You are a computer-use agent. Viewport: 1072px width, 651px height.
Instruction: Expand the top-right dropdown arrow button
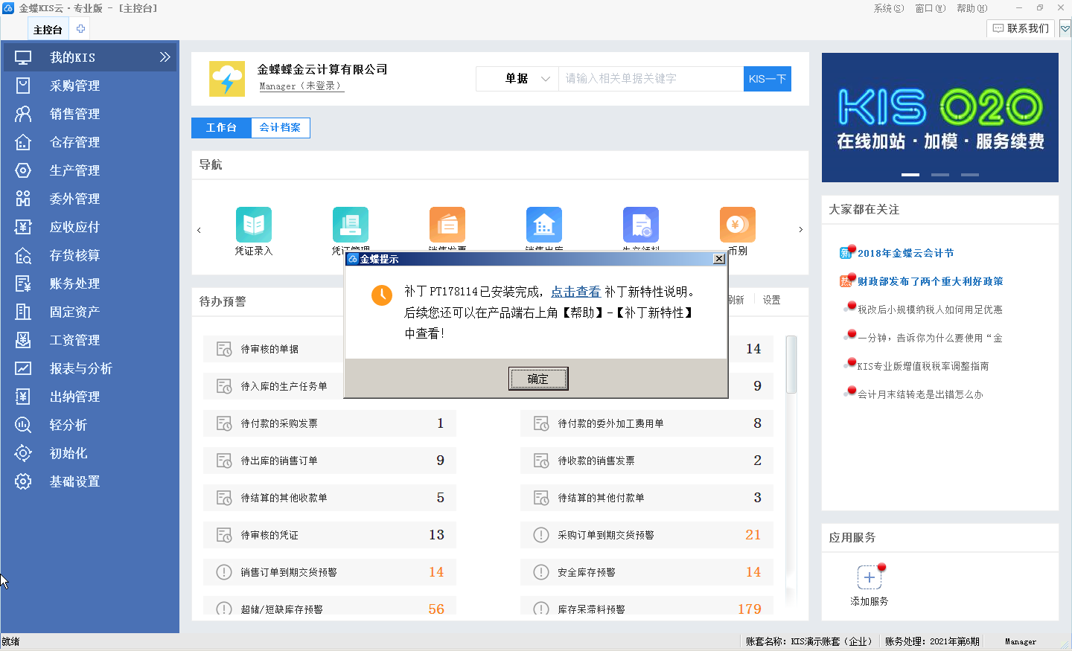[x=1065, y=29]
